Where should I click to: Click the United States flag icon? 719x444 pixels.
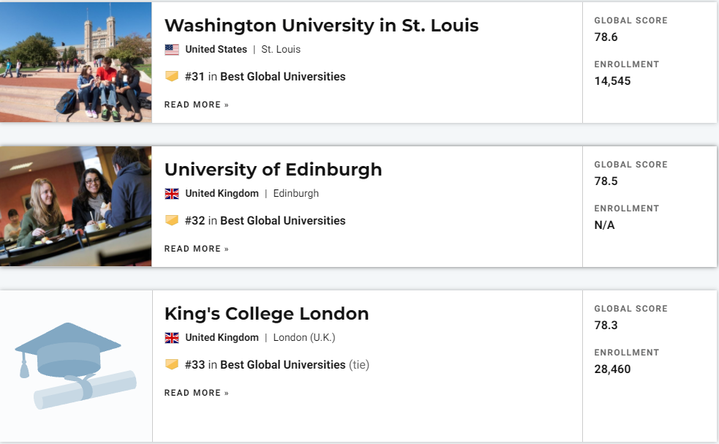click(172, 50)
